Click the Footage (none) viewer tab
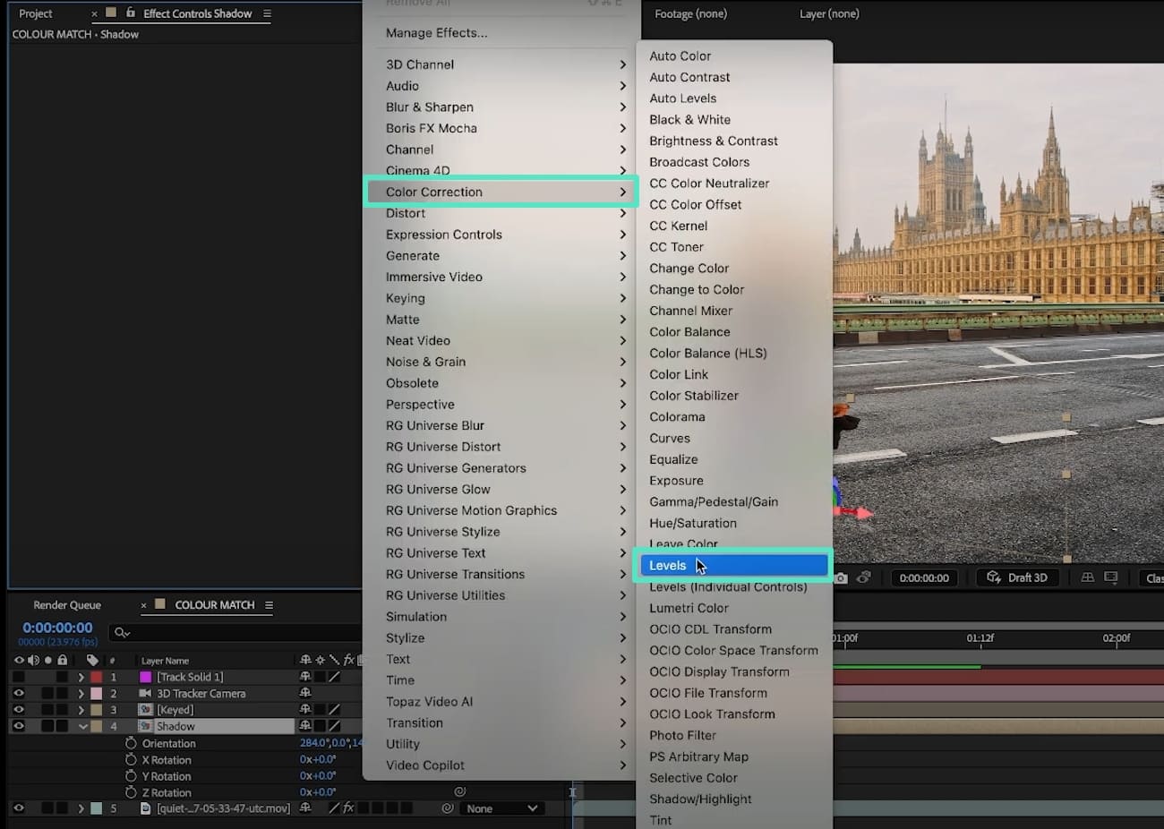Viewport: 1164px width, 829px height. 690,13
